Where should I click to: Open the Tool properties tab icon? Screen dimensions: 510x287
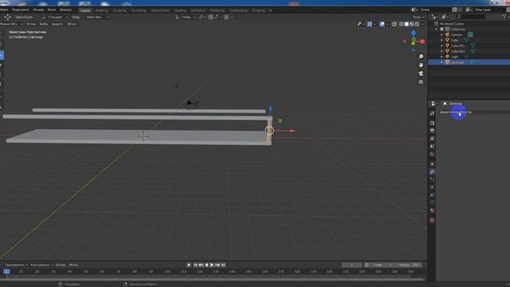[x=432, y=113]
